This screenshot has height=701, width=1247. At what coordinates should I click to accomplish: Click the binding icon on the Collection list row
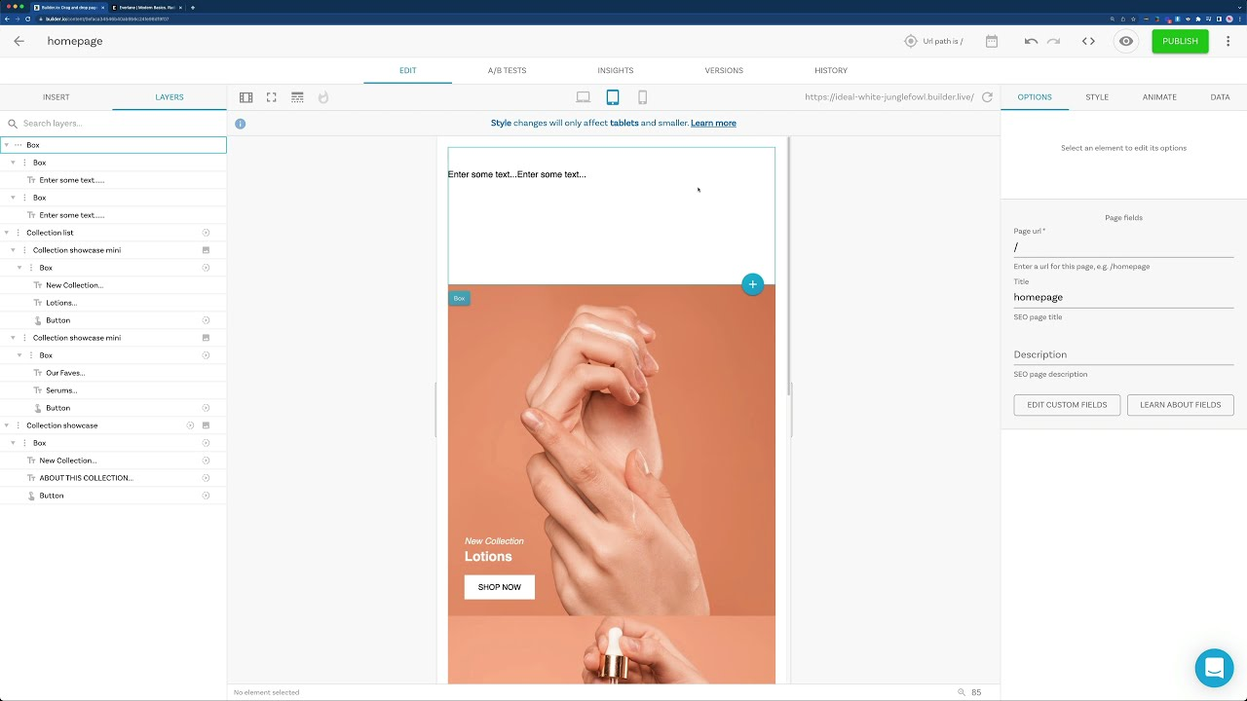point(206,233)
